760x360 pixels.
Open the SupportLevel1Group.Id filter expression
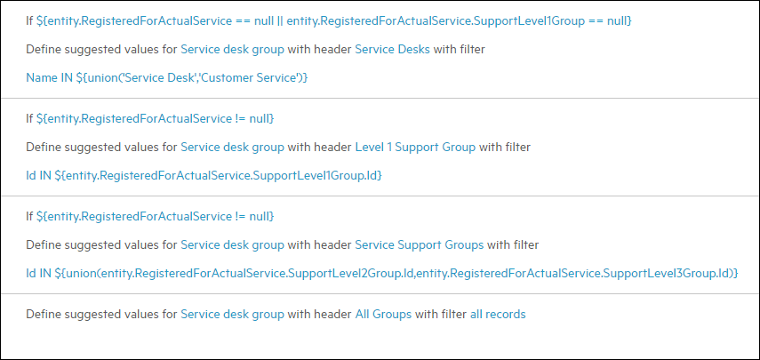click(x=204, y=175)
